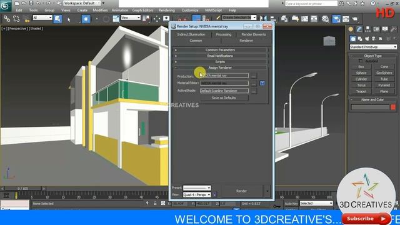Toggle lock icon beside View dropdown
400x225 pixels.
[214, 194]
